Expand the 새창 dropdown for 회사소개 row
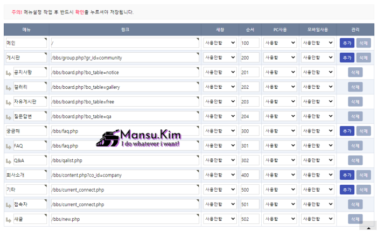The width and height of the screenshot is (377, 231). 220,175
